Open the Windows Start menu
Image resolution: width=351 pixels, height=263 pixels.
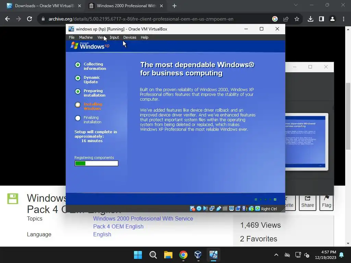pyautogui.click(x=138, y=255)
